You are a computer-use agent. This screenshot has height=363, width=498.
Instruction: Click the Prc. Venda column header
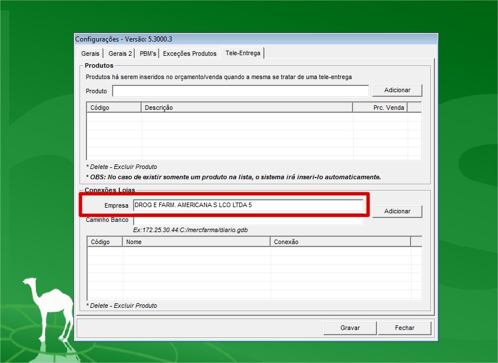coord(380,108)
